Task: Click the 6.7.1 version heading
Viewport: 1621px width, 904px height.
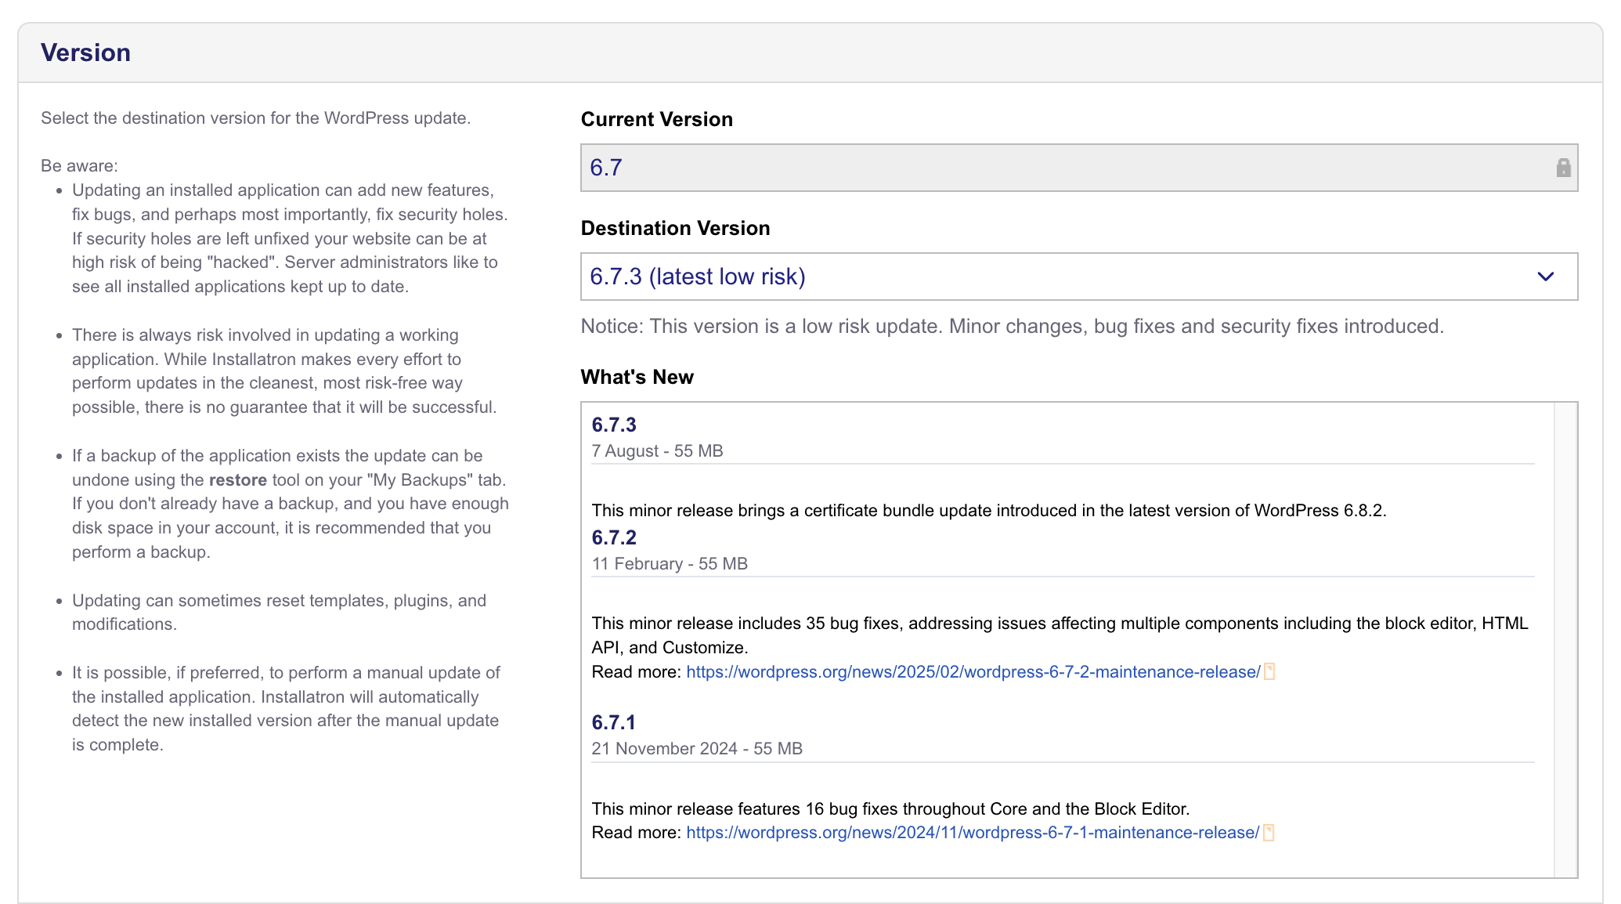Action: pyautogui.click(x=613, y=722)
